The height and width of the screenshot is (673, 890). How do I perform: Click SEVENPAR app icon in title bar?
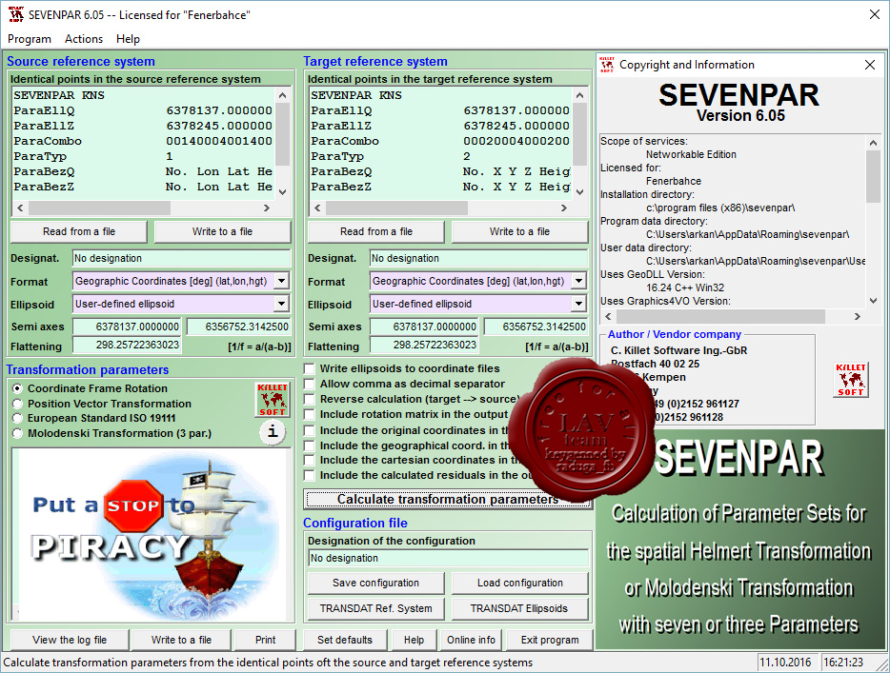16,14
